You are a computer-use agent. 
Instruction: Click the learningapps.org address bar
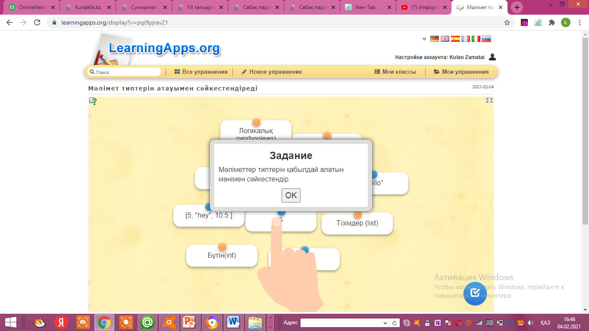tap(280, 23)
